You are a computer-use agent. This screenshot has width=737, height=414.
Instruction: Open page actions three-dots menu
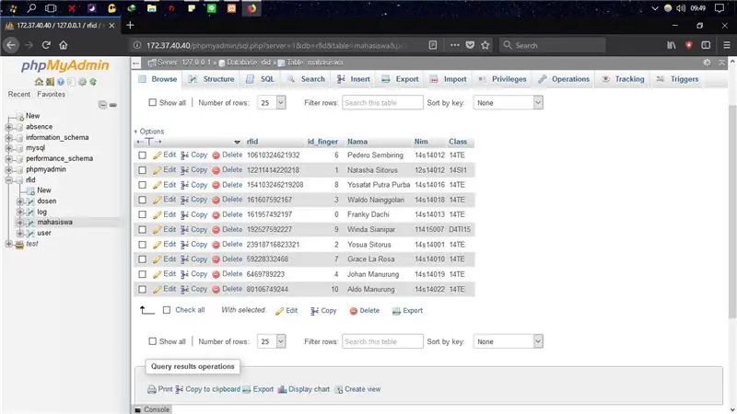[454, 45]
